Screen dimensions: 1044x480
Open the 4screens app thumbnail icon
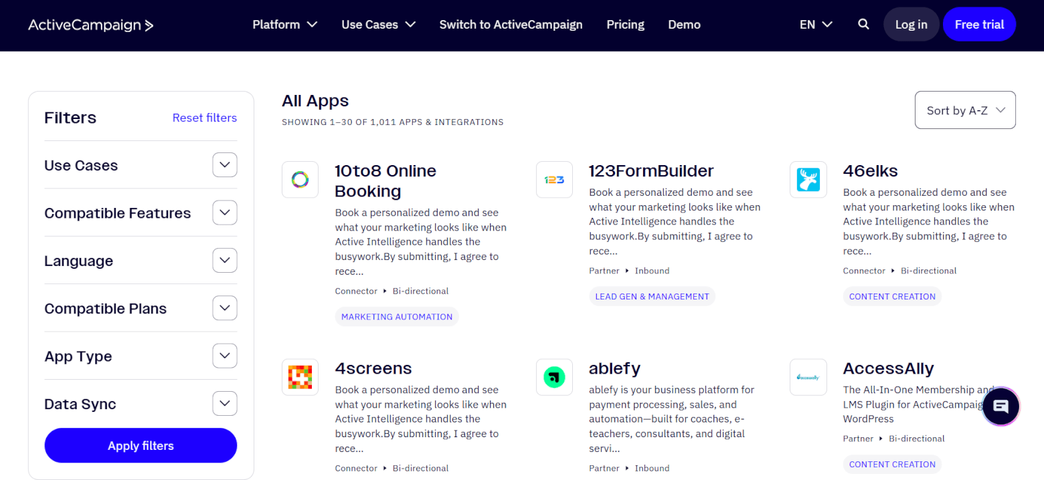point(300,377)
